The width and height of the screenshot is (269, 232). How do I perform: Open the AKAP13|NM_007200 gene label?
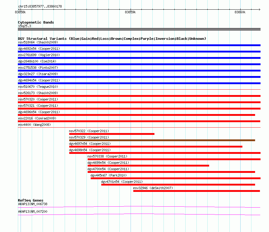pyautogui.click(x=33, y=211)
